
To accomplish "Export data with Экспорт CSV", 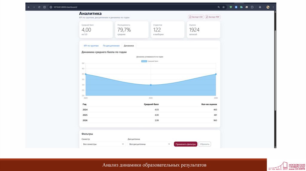I will pos(196,17).
